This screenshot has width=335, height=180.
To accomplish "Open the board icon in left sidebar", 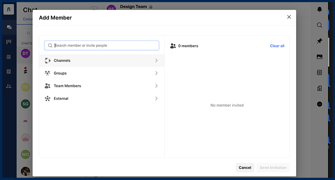I will click(x=9, y=42).
